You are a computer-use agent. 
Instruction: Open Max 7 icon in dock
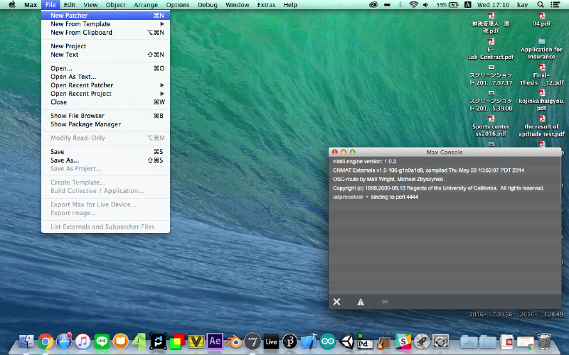click(x=252, y=342)
